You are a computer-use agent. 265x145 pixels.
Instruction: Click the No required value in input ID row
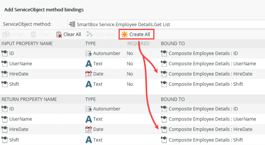coord(130,53)
